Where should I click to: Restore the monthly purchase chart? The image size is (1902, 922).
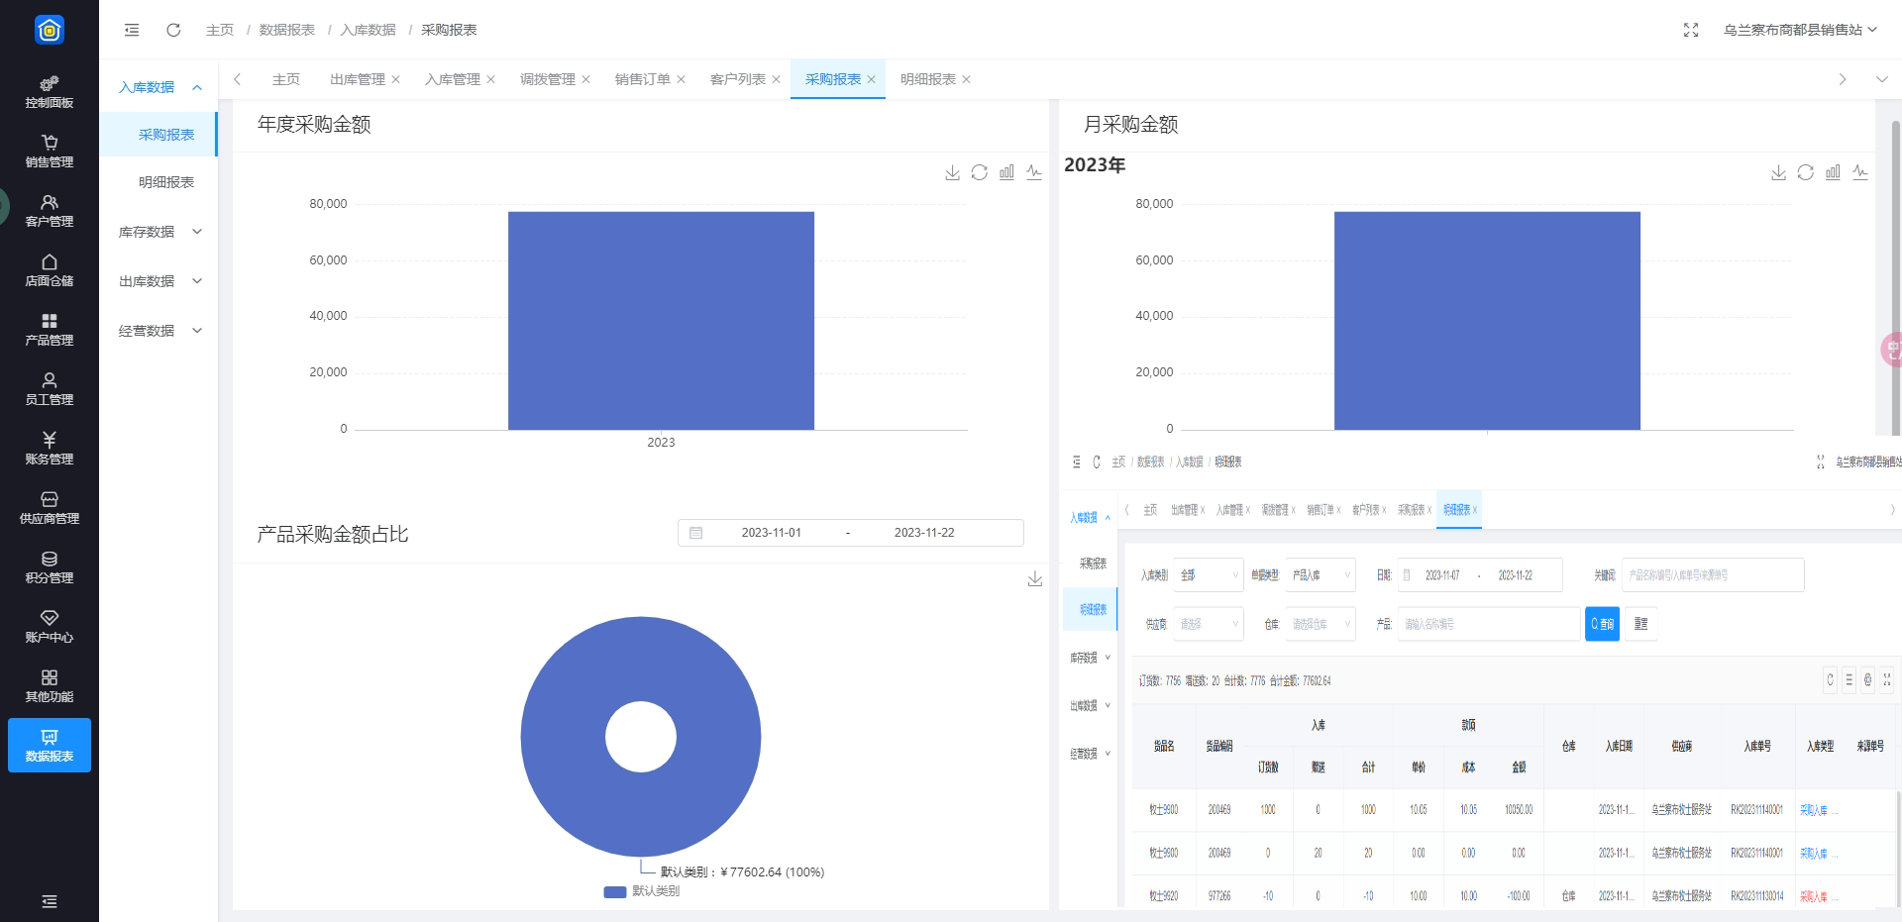1805,172
